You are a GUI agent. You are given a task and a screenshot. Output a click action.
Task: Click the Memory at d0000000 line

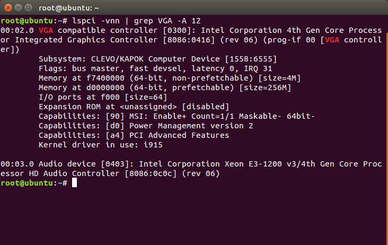point(165,87)
